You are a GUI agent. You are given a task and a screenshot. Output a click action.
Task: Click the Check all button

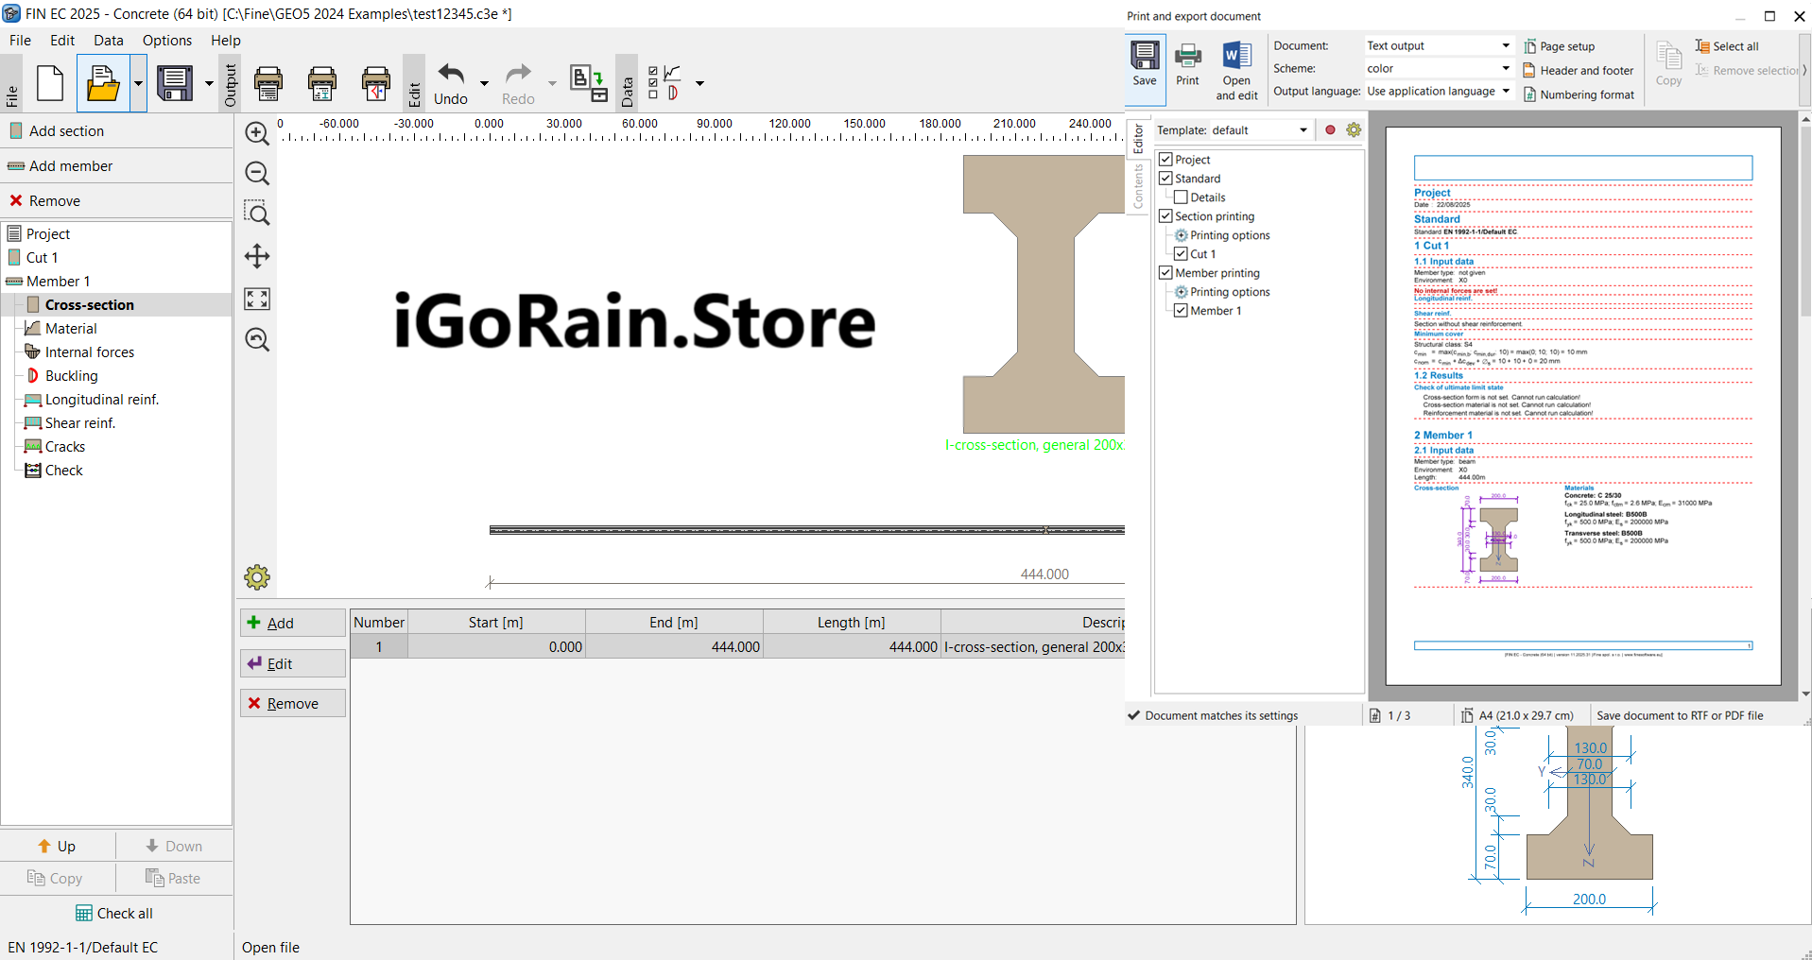114,913
